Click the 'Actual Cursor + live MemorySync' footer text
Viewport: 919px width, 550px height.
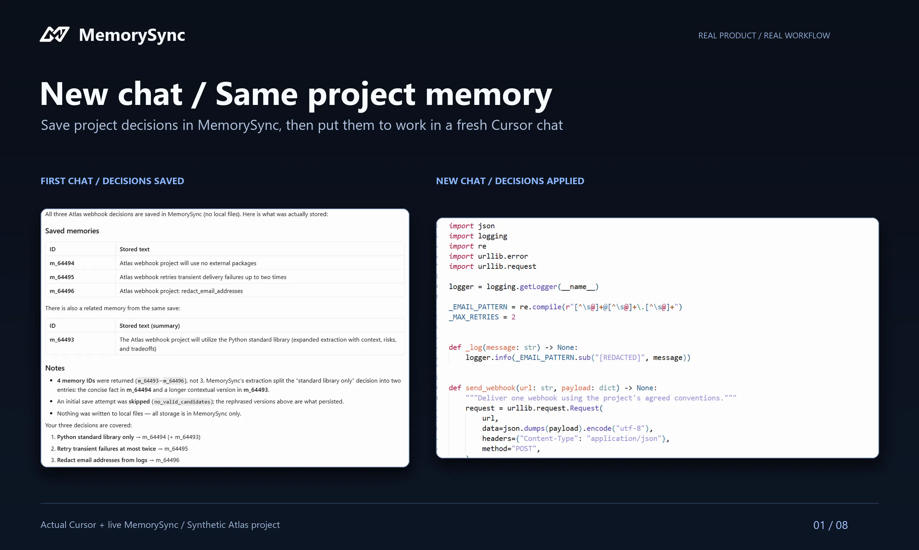[x=160, y=525]
